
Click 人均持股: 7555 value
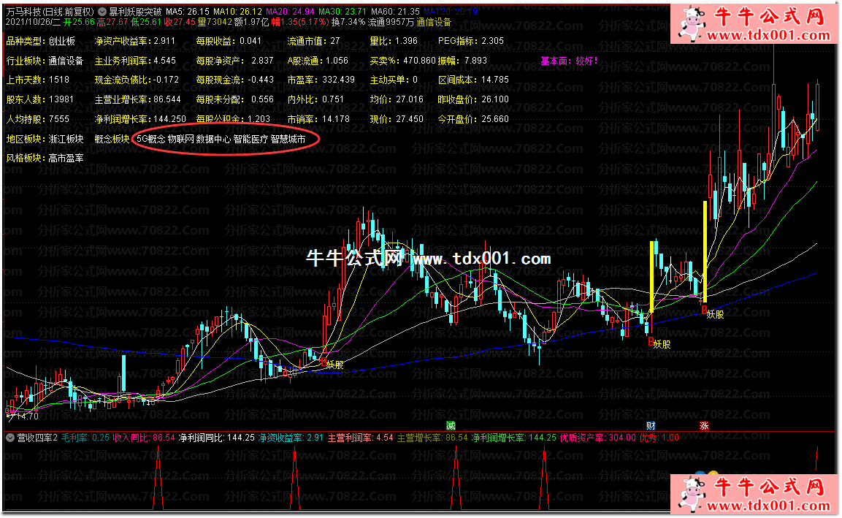[37, 119]
